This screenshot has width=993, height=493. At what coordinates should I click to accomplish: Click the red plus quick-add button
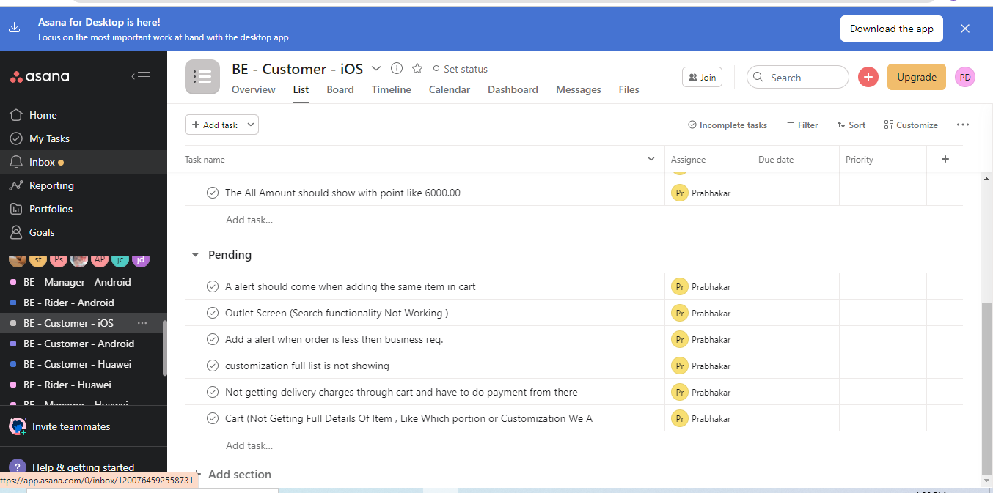tap(868, 77)
